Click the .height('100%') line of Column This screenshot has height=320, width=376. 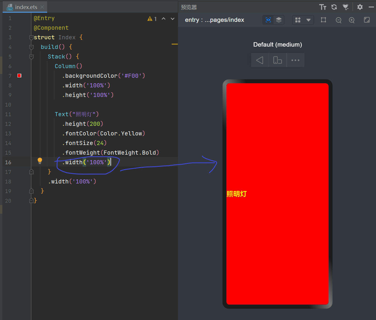pos(88,95)
